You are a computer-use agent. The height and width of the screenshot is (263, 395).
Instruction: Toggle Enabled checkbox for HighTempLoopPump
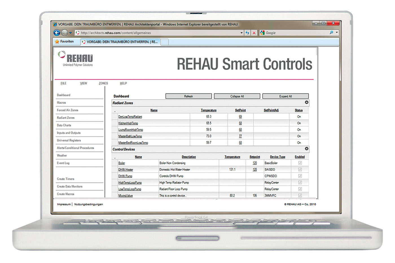coord(300,182)
